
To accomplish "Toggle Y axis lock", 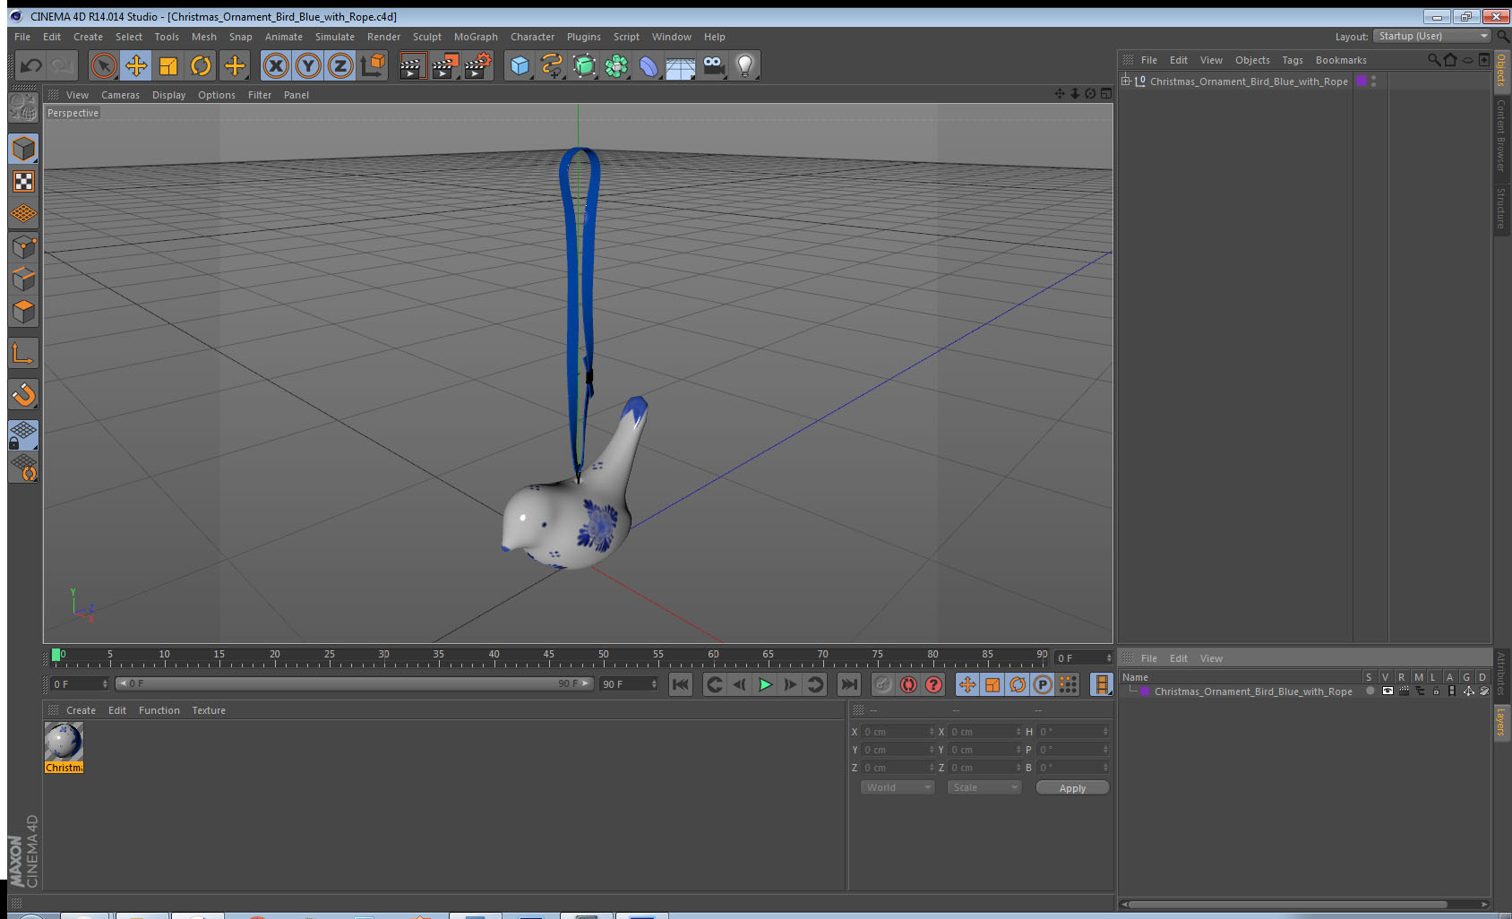I will (308, 65).
